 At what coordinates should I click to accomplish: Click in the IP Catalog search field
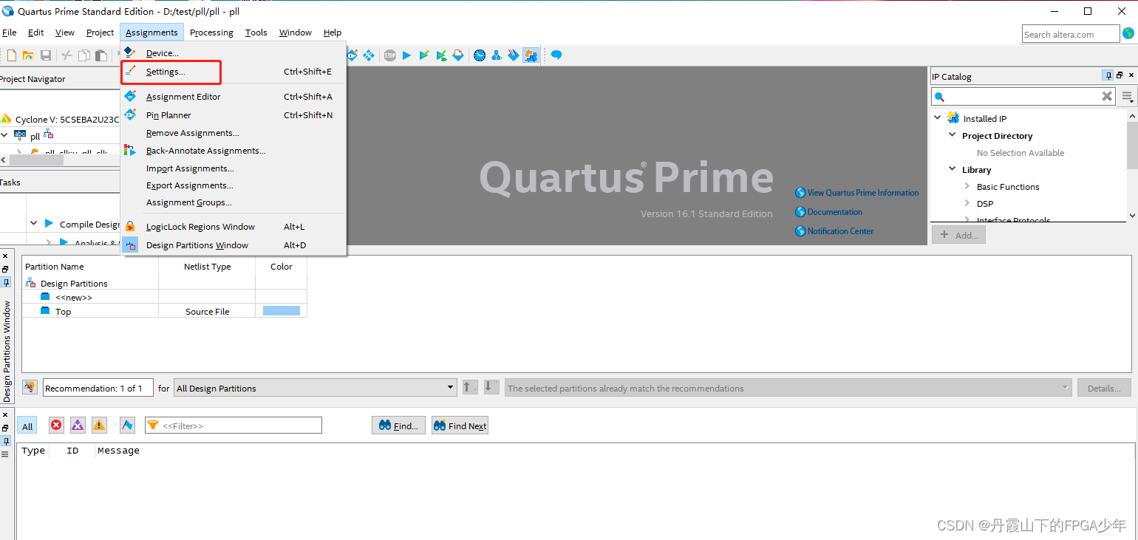[1023, 96]
